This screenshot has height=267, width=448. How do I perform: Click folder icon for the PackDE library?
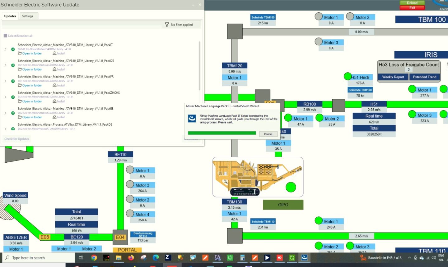pos(20,69)
